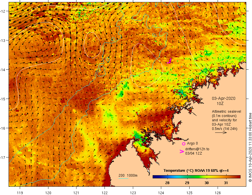Click the temperature color bar at 28

pyautogui.click(x=167, y=177)
